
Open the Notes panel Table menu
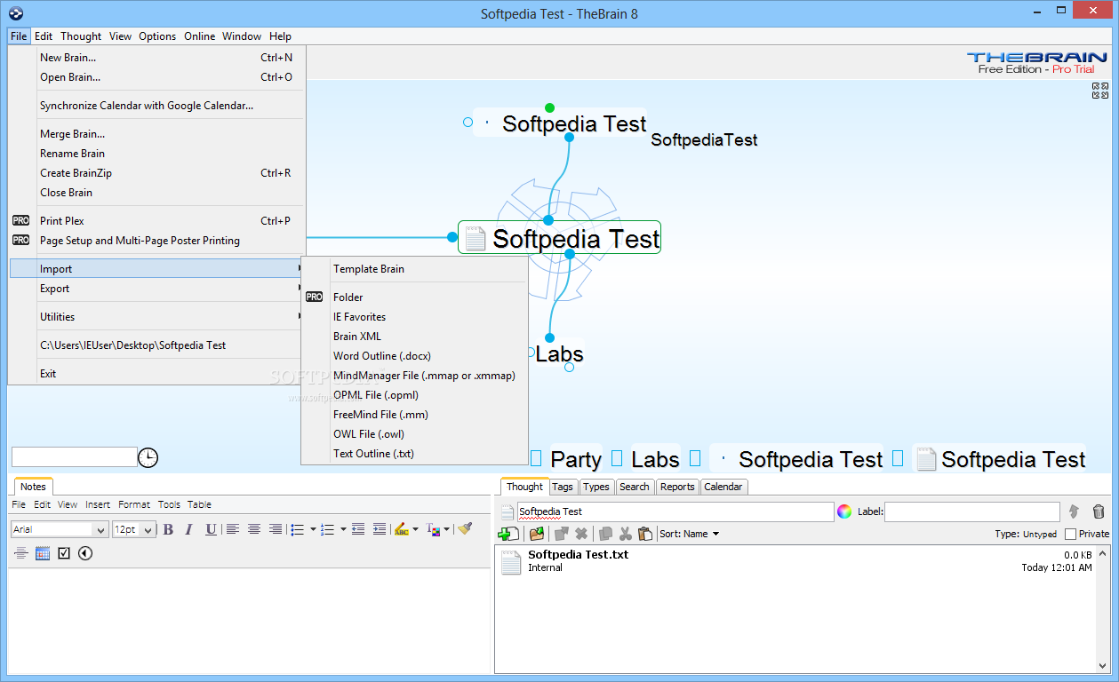(x=199, y=504)
